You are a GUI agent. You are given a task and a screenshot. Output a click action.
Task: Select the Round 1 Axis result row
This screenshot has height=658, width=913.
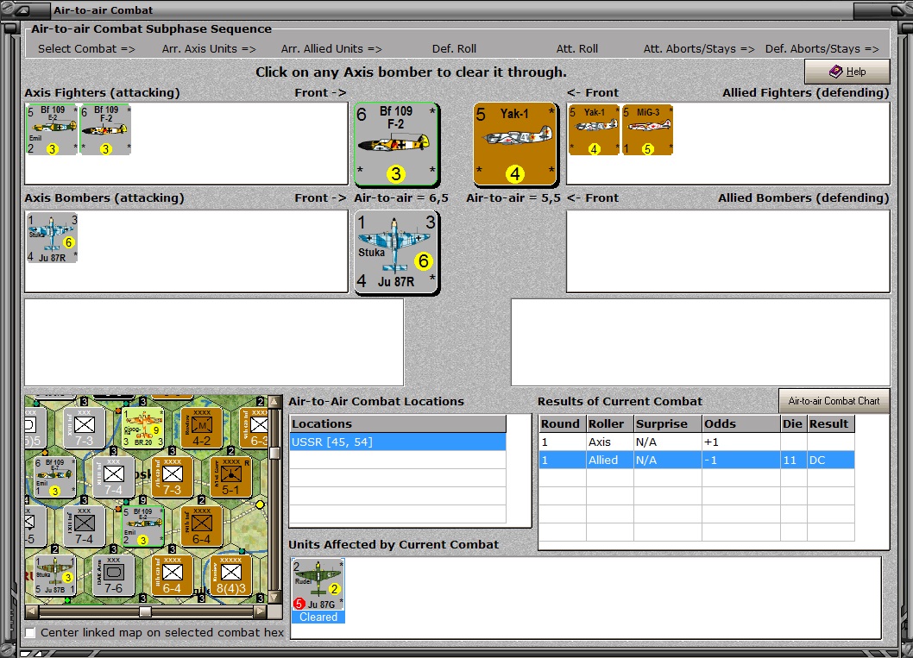click(x=697, y=442)
